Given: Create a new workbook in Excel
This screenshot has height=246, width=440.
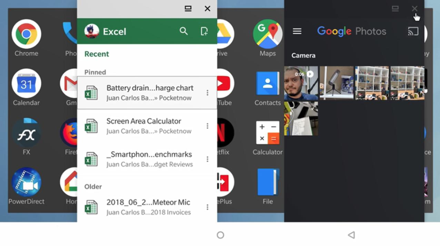Looking at the screenshot, I should [204, 31].
